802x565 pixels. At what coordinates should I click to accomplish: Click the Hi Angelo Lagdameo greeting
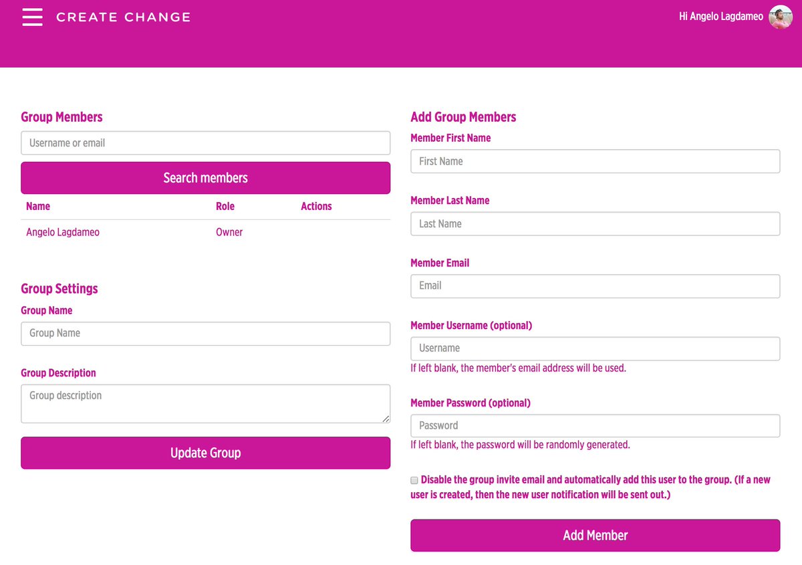tap(721, 17)
